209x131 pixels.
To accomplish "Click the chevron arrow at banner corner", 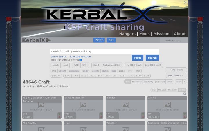I will 185,3.
